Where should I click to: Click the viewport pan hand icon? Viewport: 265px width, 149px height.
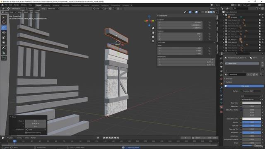153,33
